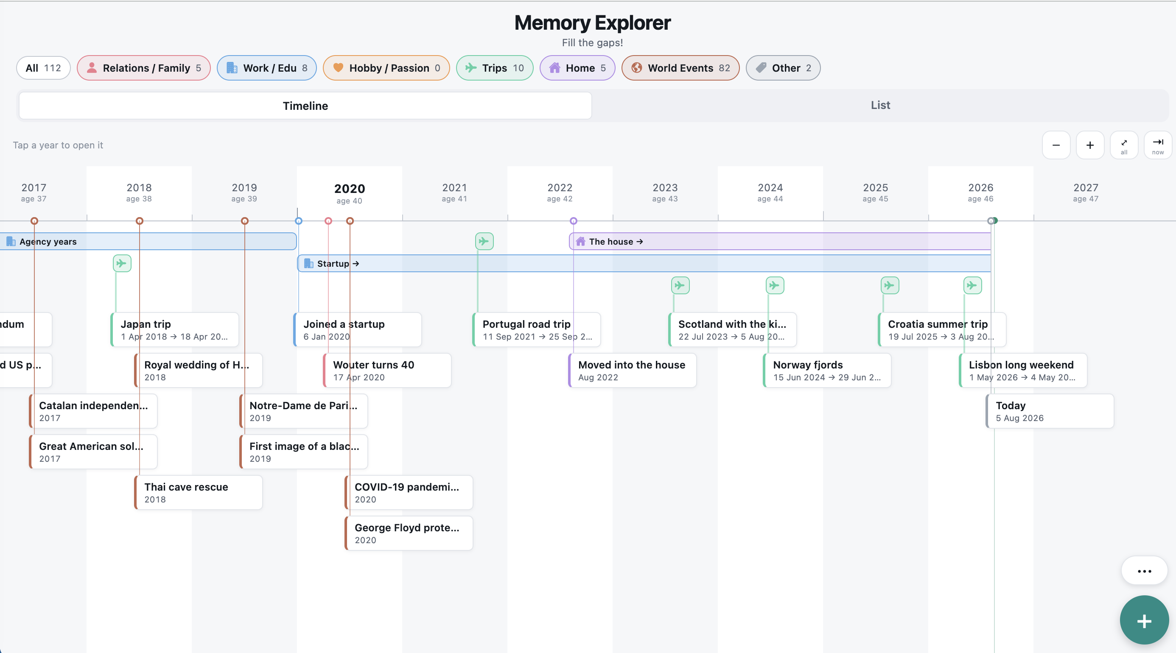Open the Startup period bar

click(x=644, y=264)
